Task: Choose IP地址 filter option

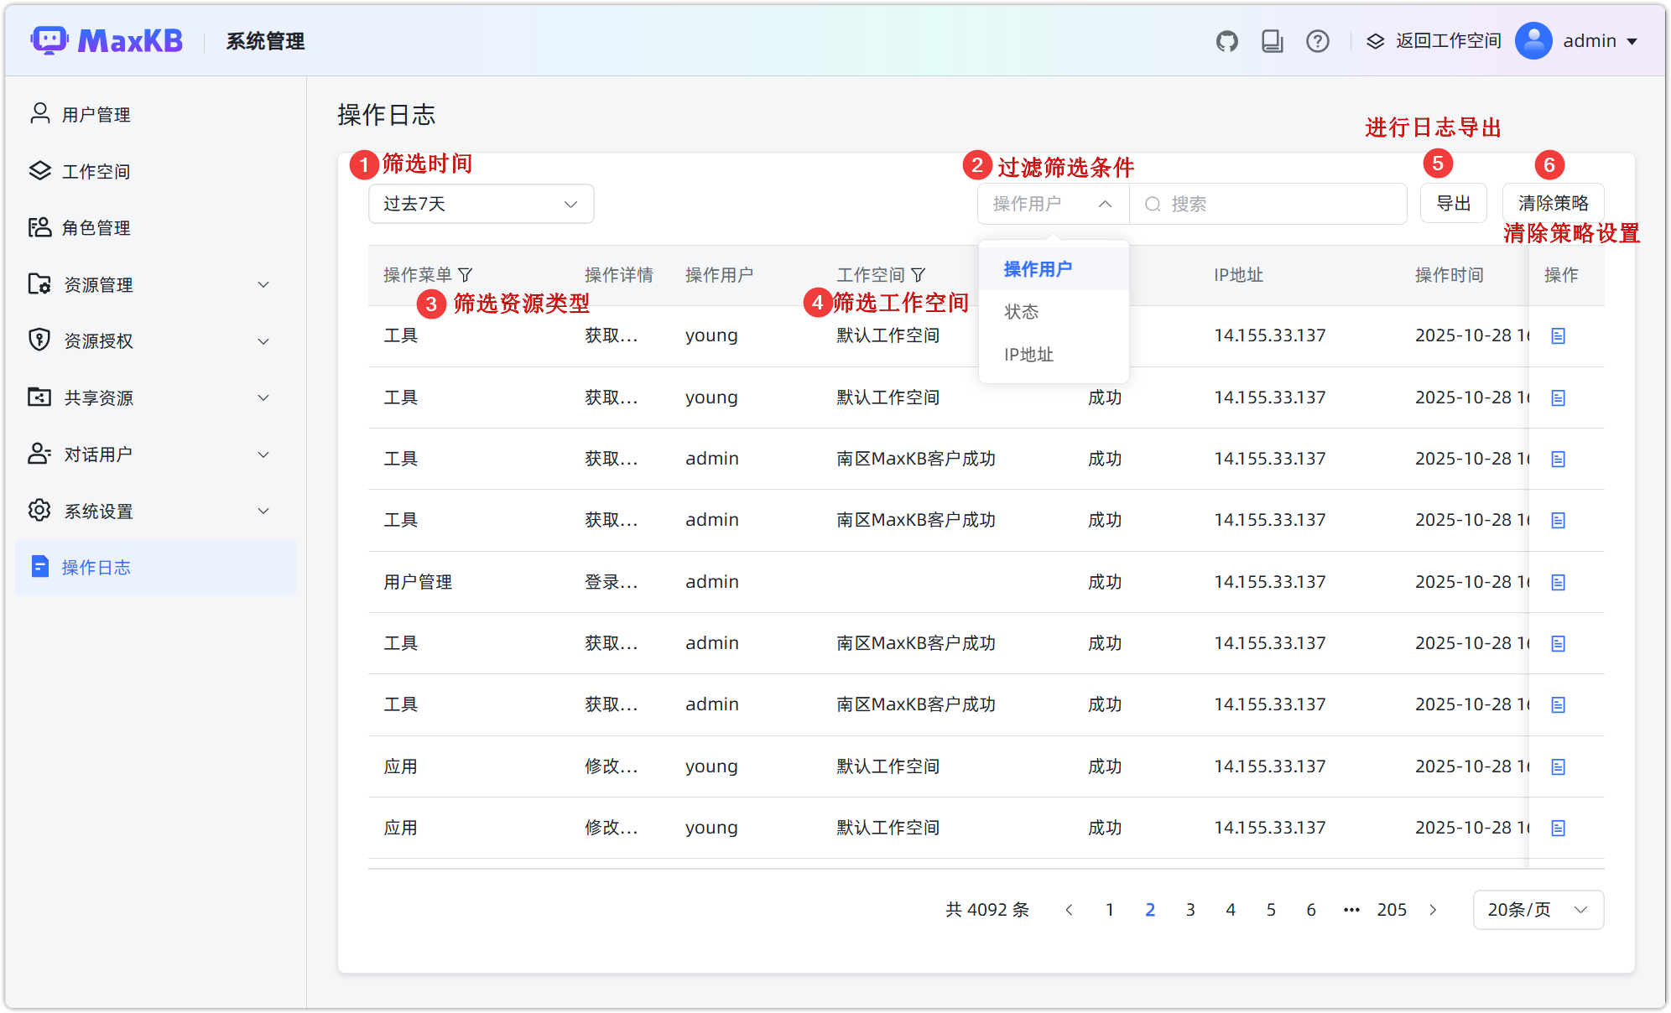Action: pyautogui.click(x=1028, y=355)
